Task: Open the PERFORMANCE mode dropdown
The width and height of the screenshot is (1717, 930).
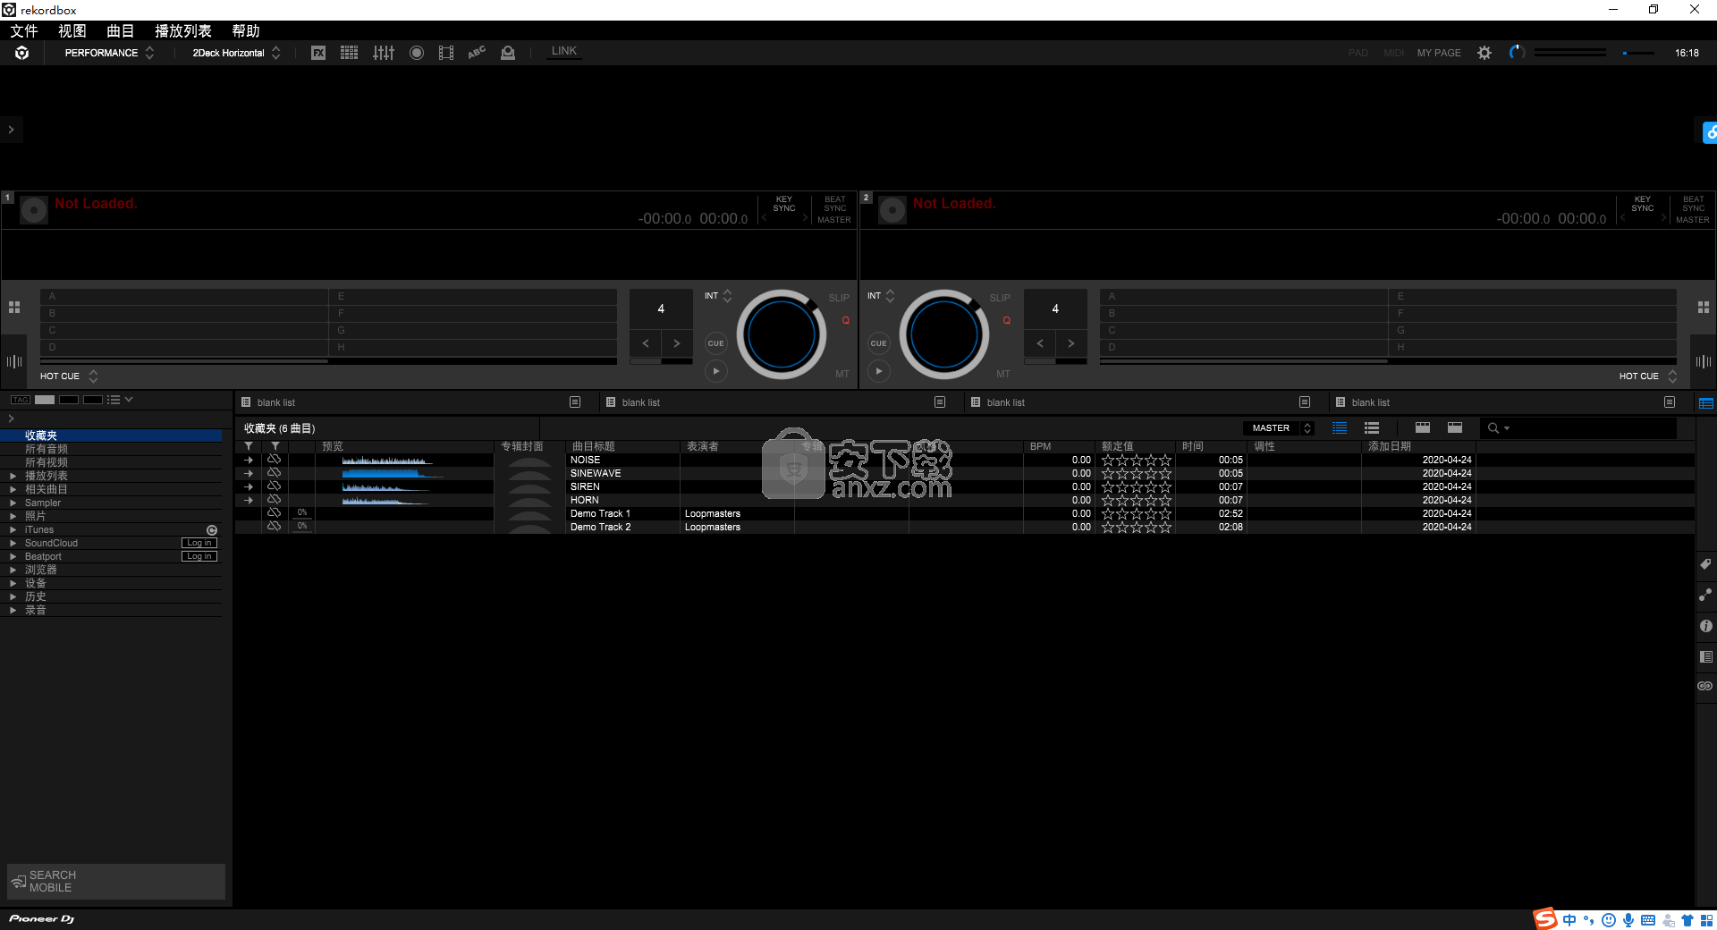Action: coord(109,53)
